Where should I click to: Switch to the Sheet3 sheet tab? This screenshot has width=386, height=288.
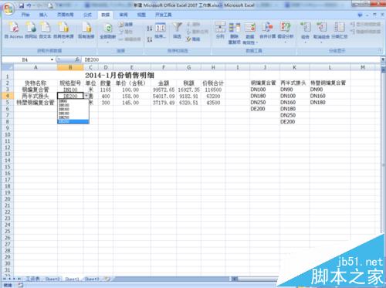pos(92,279)
